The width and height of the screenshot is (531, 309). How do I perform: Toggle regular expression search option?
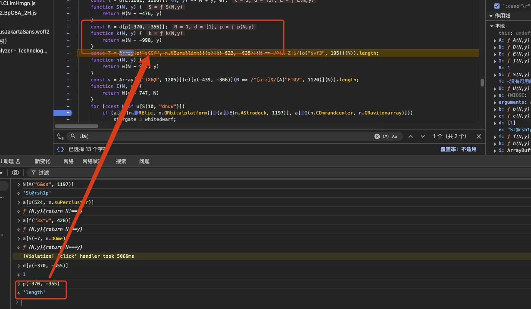click(x=386, y=136)
